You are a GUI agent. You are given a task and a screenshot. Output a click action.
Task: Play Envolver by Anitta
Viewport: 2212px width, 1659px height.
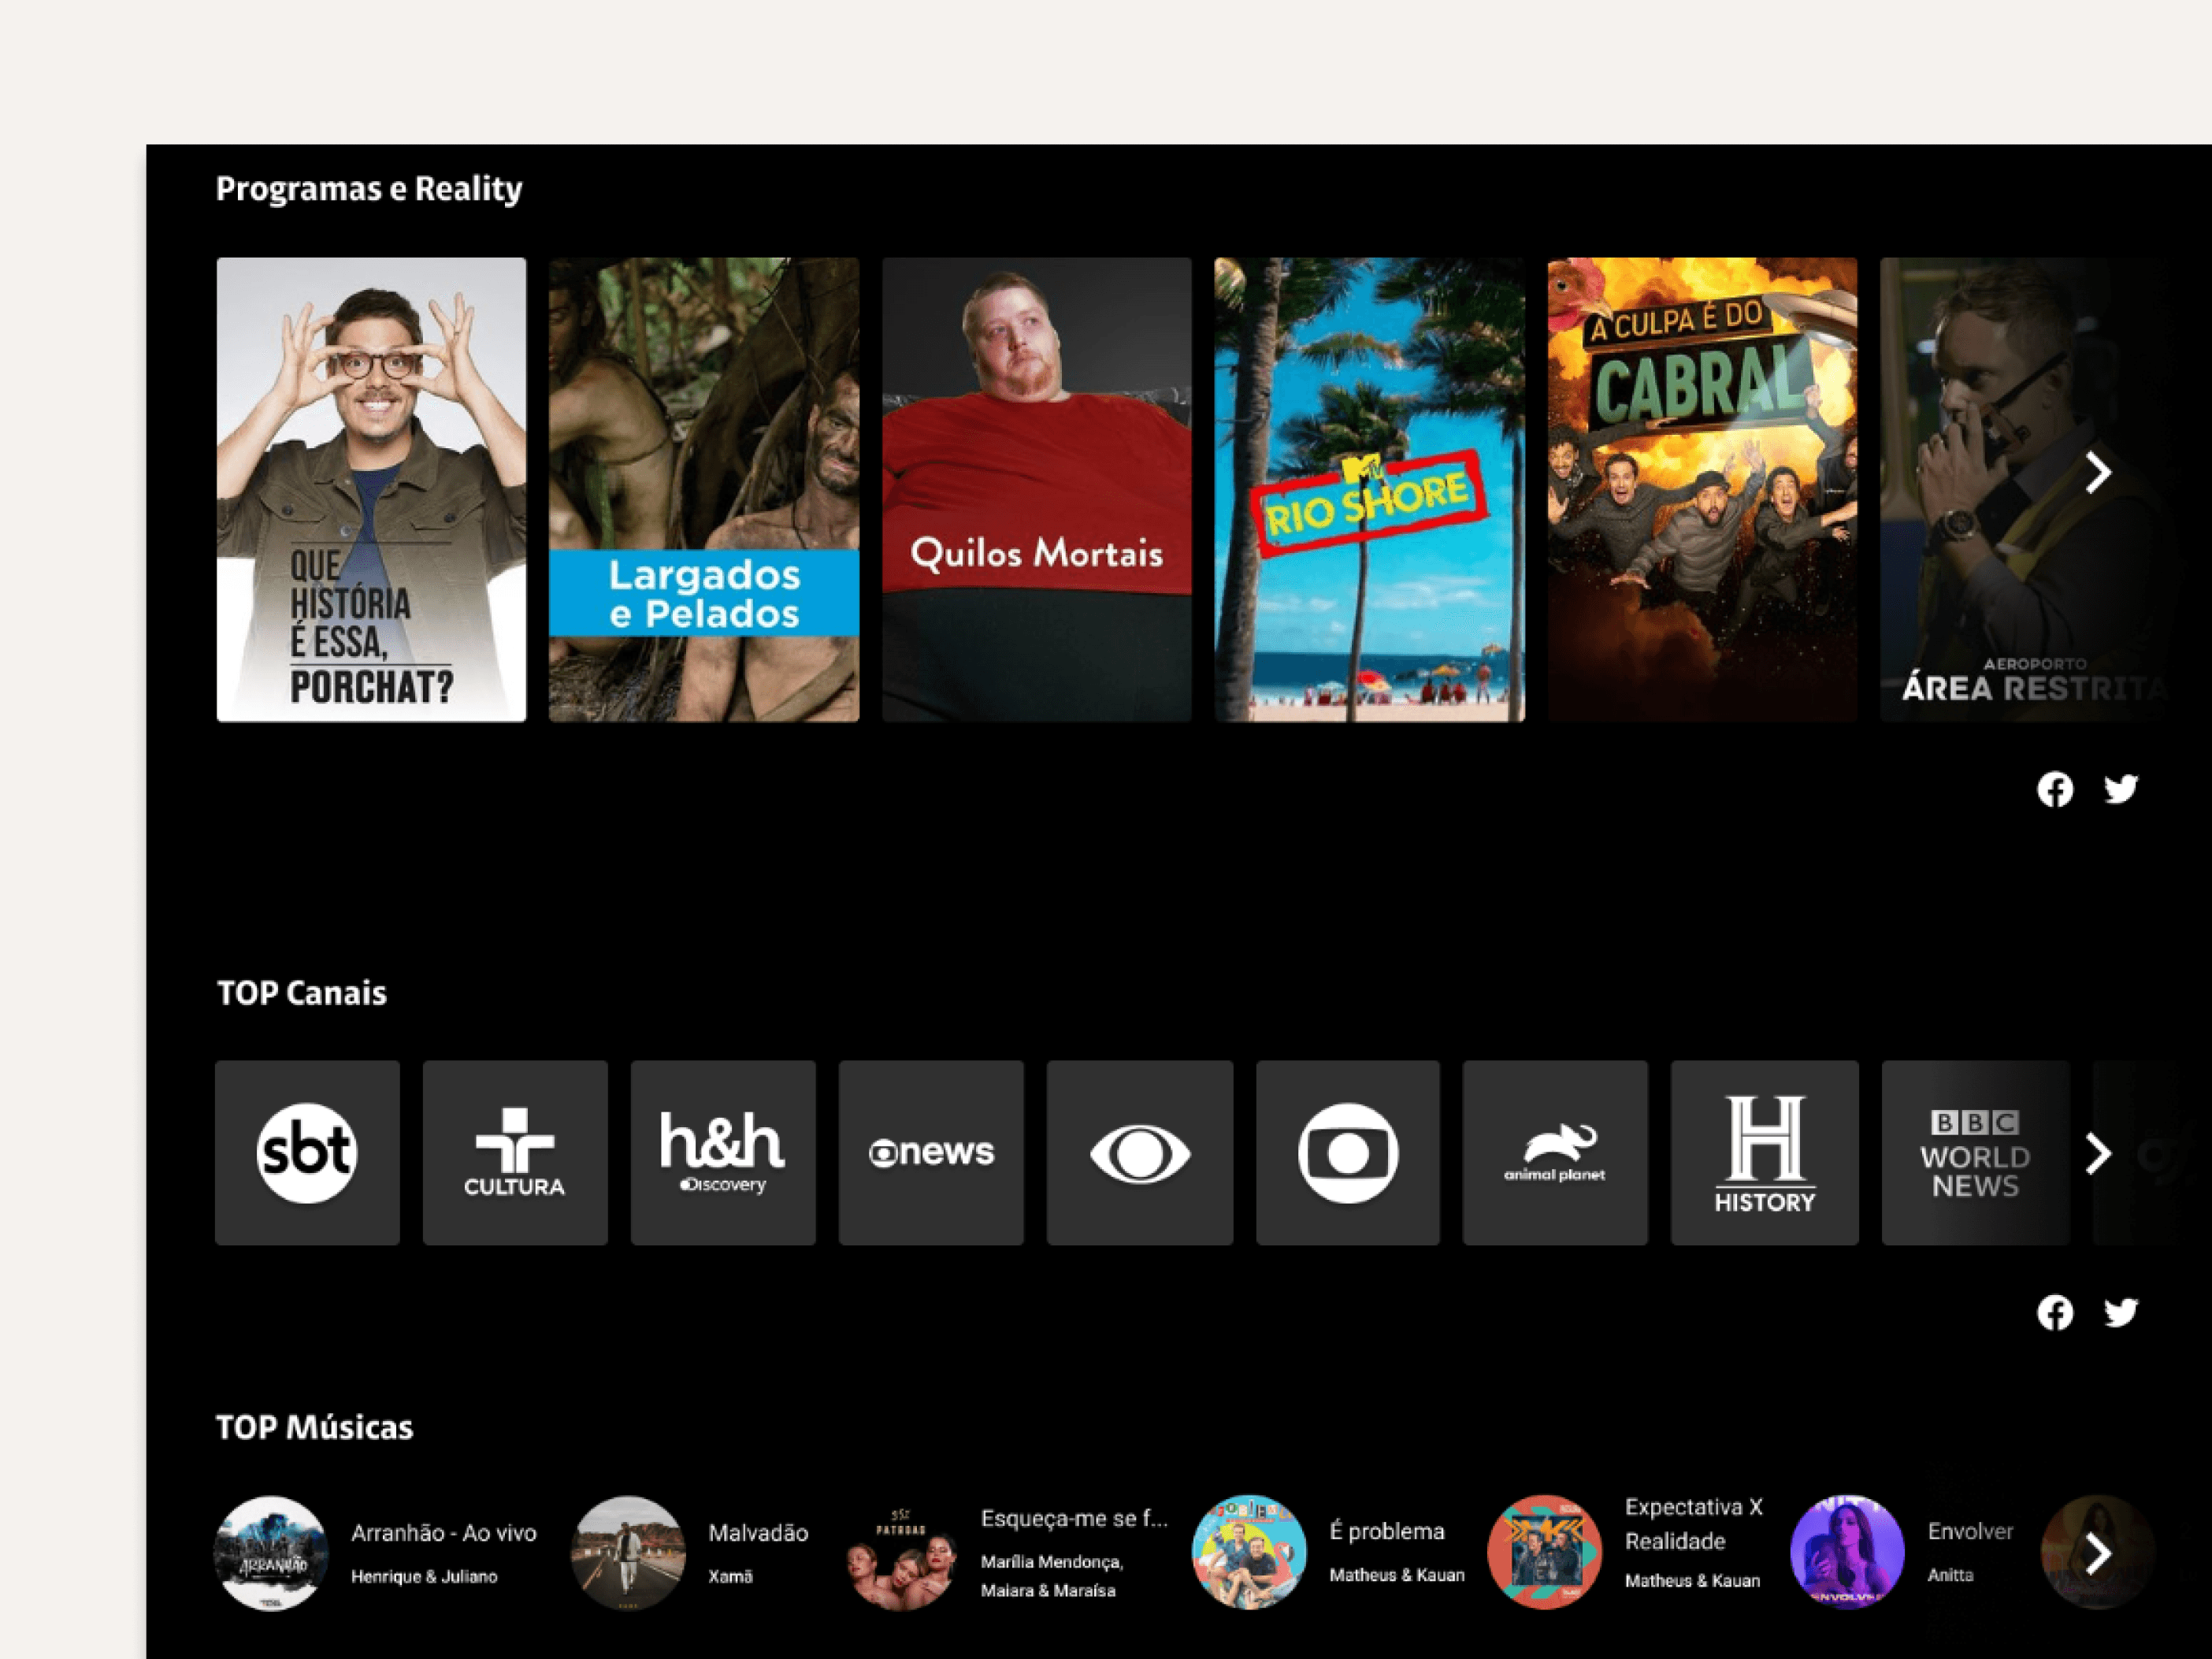1847,1552
